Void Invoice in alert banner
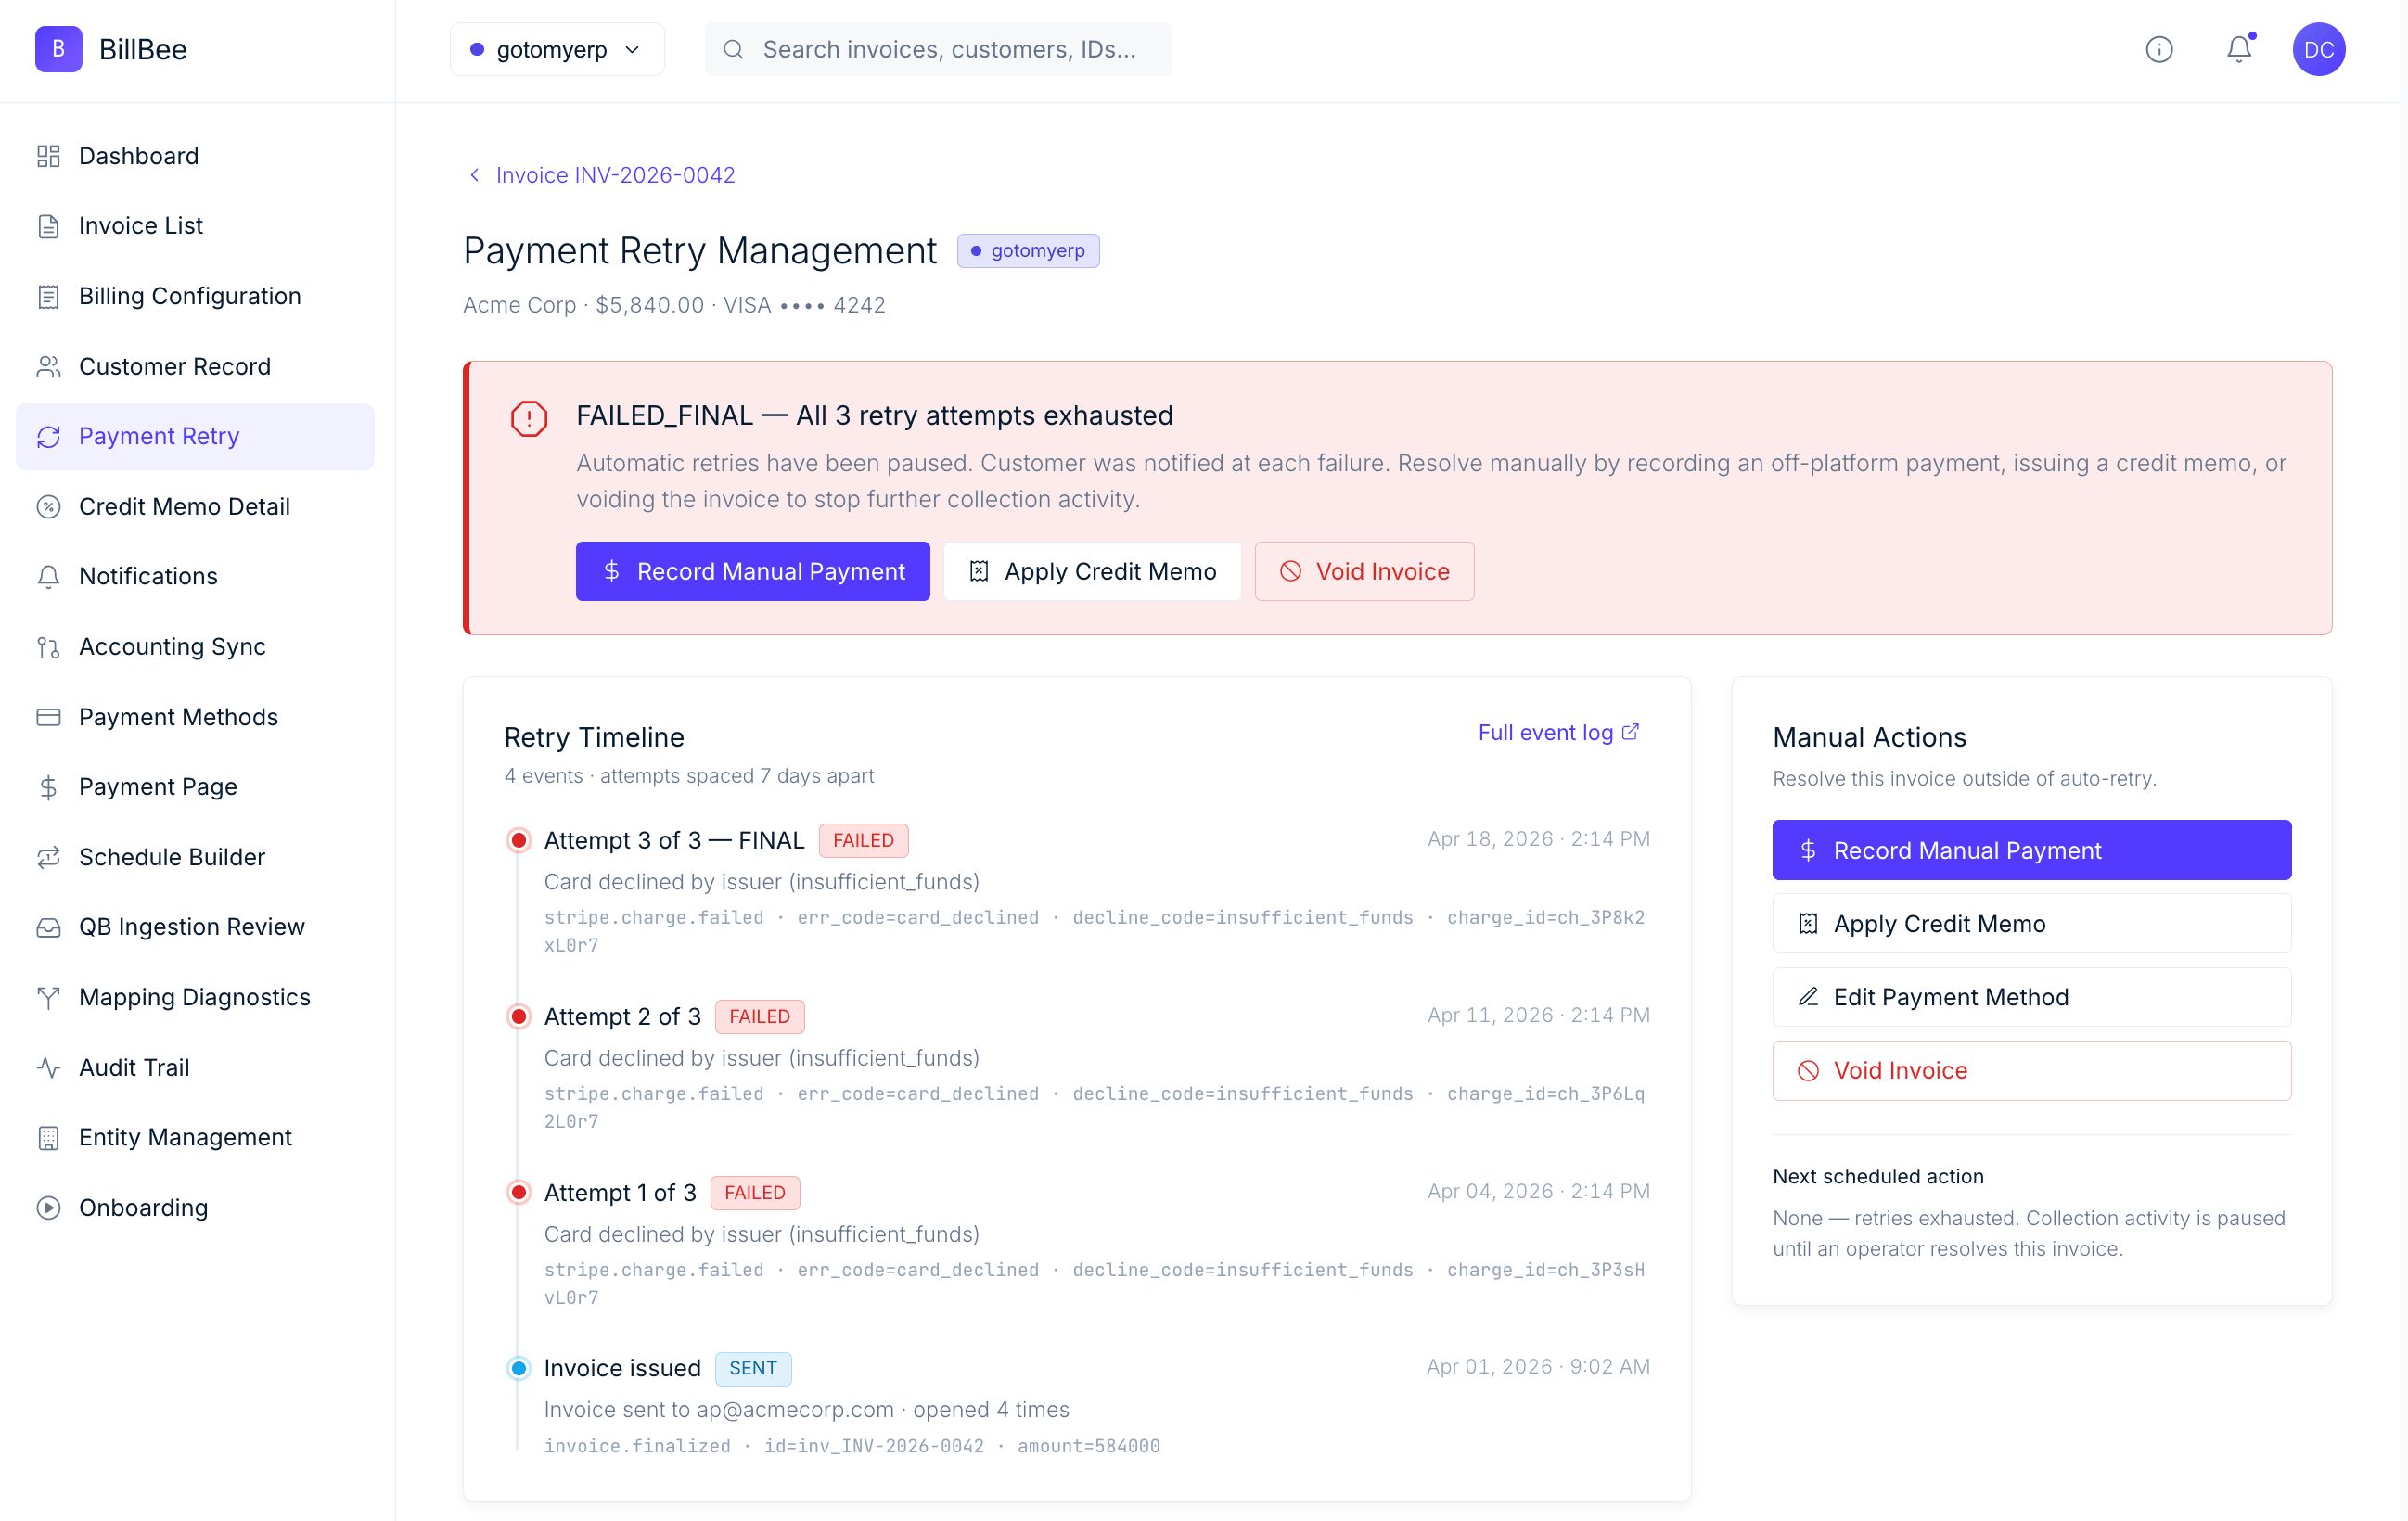 [x=1364, y=571]
